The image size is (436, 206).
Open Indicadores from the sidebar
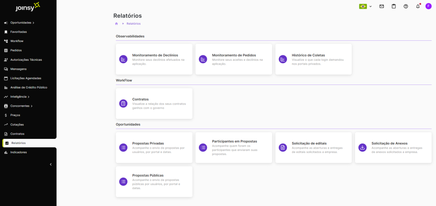[18, 152]
